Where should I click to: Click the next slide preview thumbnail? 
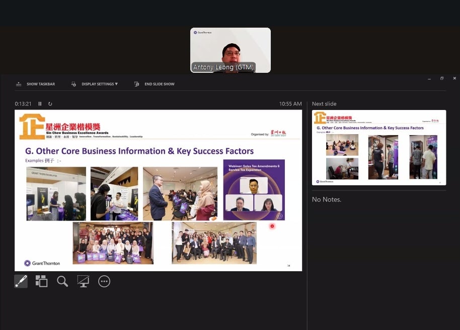tap(378, 147)
